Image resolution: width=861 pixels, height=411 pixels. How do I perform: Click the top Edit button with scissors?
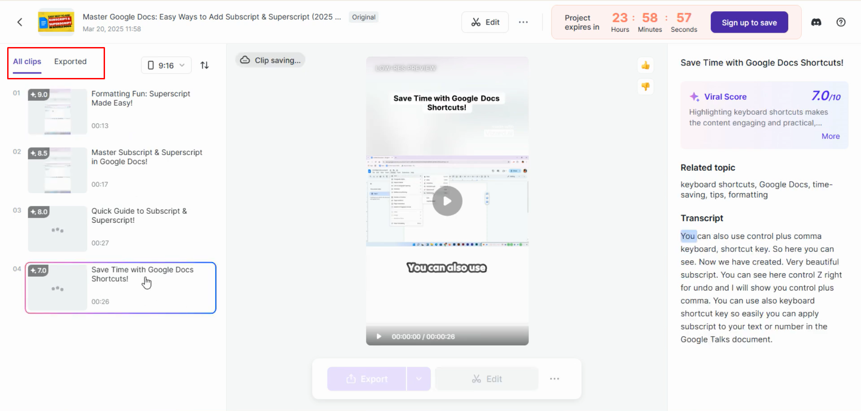[485, 22]
